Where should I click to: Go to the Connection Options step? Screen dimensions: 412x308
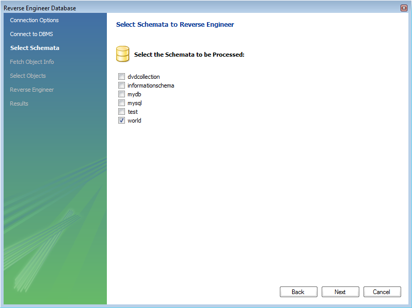click(x=34, y=20)
